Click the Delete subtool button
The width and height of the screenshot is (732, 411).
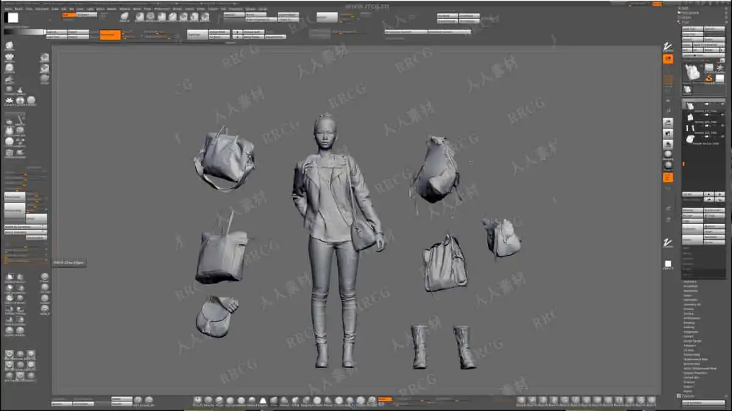pyautogui.click(x=692, y=239)
